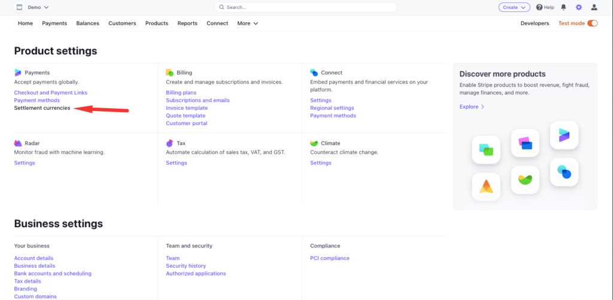Click the search field
Image resolution: width=613 pixels, height=300 pixels.
[305, 7]
